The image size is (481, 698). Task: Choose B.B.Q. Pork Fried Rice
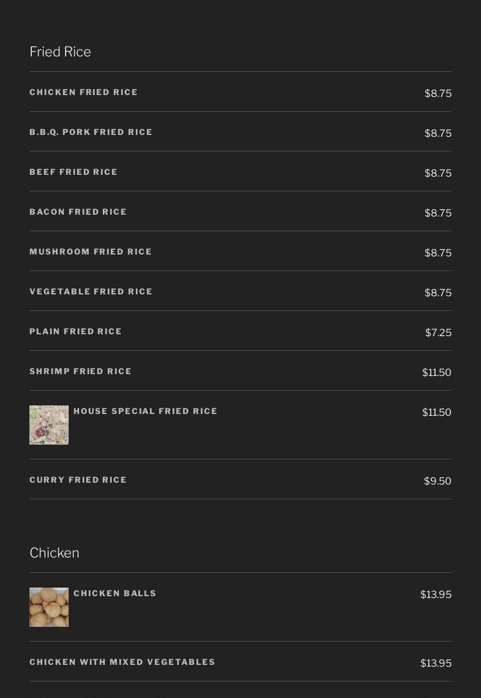(x=91, y=132)
